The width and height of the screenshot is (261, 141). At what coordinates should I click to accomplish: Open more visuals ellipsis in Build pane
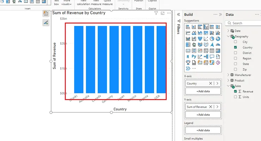194,68
